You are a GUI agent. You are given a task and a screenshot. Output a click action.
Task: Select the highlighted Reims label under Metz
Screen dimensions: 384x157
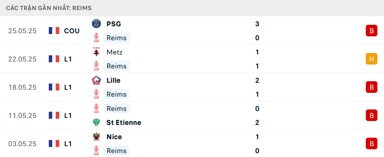pyautogui.click(x=117, y=66)
